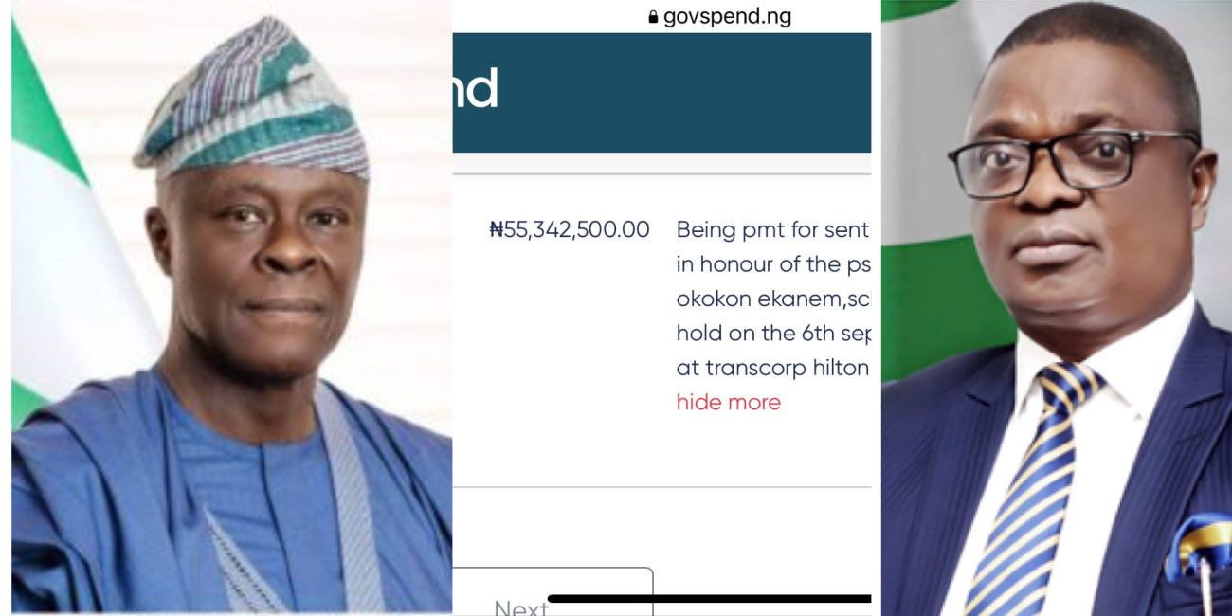1232x616 pixels.
Task: Click the GovSpend logo in teal header
Action: point(476,89)
